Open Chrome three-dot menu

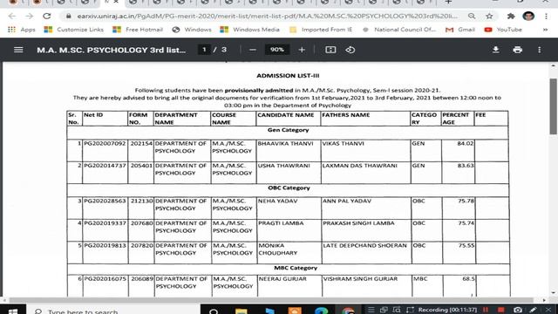click(546, 16)
